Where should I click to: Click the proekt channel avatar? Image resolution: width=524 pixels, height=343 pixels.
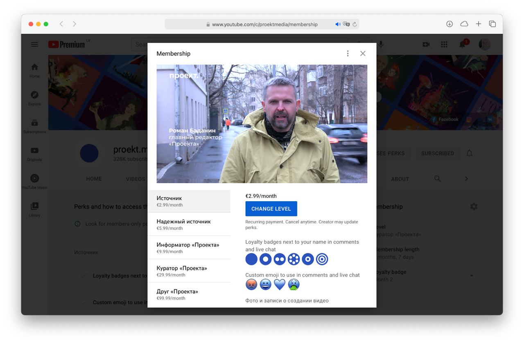(89, 153)
